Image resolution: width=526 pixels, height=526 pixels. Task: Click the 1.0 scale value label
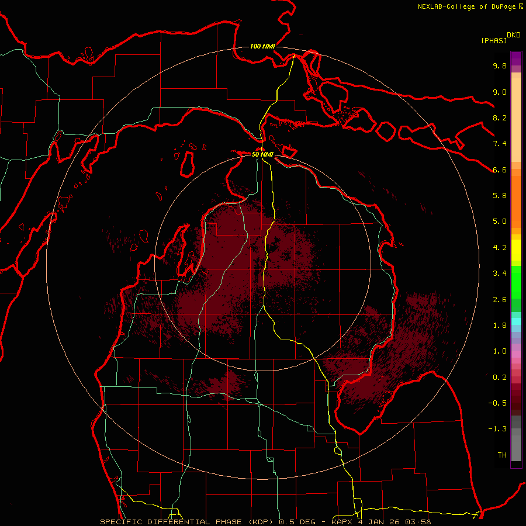click(x=500, y=351)
